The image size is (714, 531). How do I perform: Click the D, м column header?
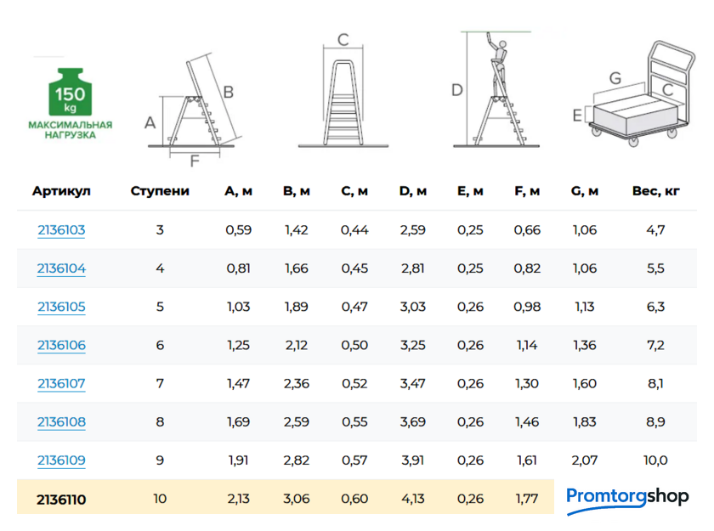click(412, 191)
